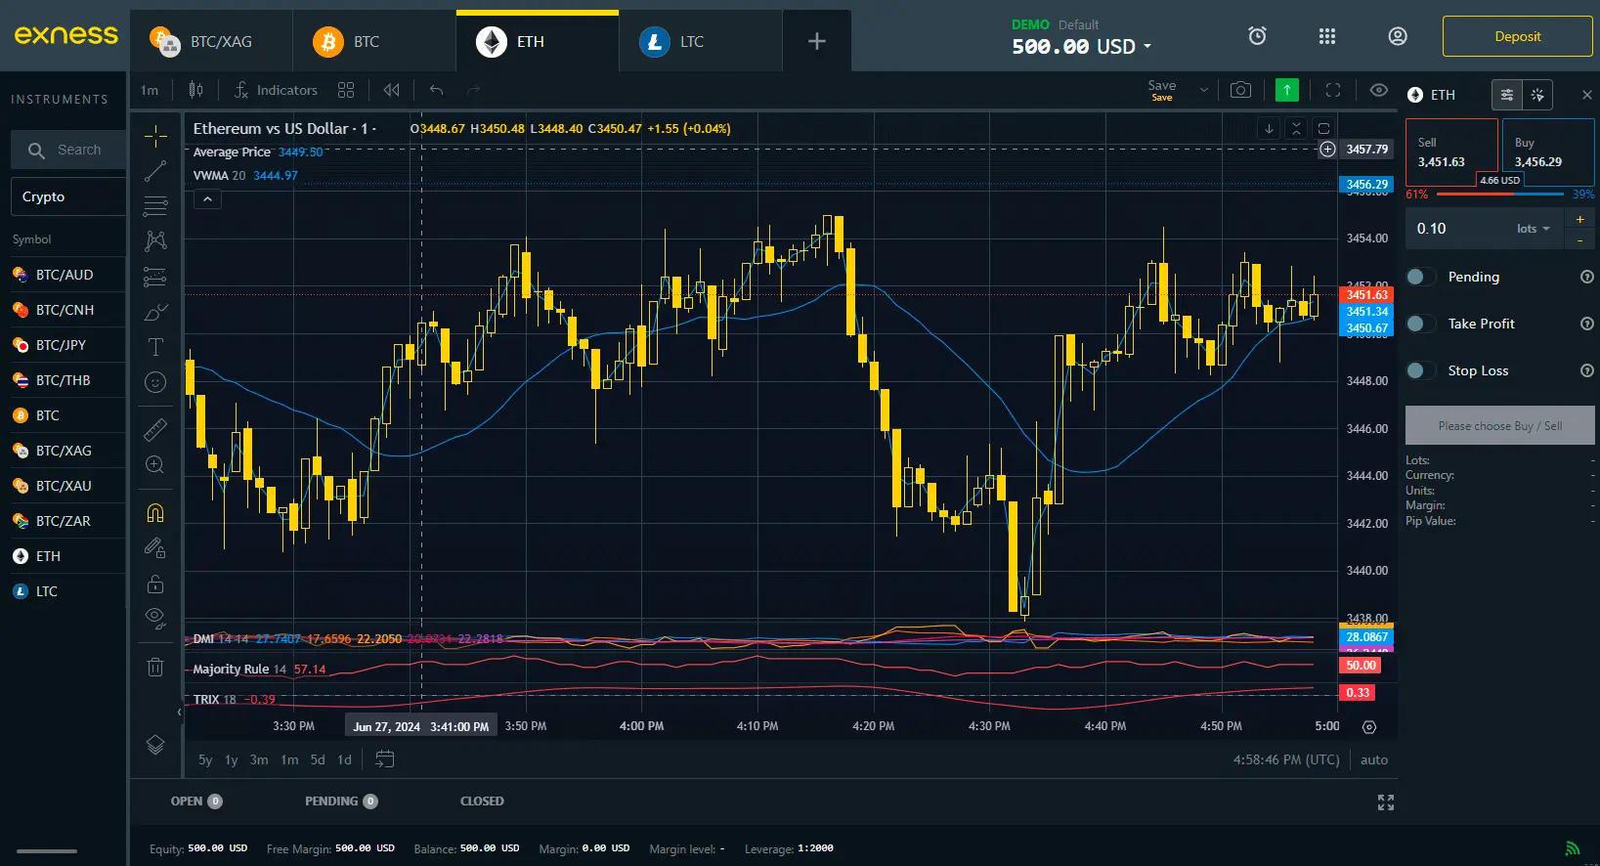The height and width of the screenshot is (866, 1600).
Task: Select the text annotation tool
Action: 155,347
